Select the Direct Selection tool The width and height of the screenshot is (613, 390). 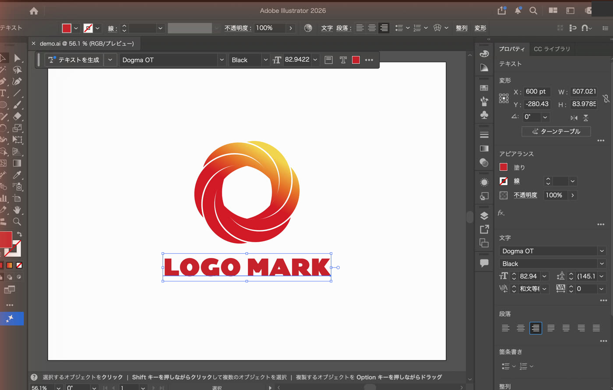[x=17, y=58]
